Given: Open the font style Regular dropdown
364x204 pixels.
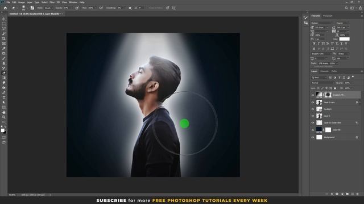Looking at the screenshot, I should 342,23.
